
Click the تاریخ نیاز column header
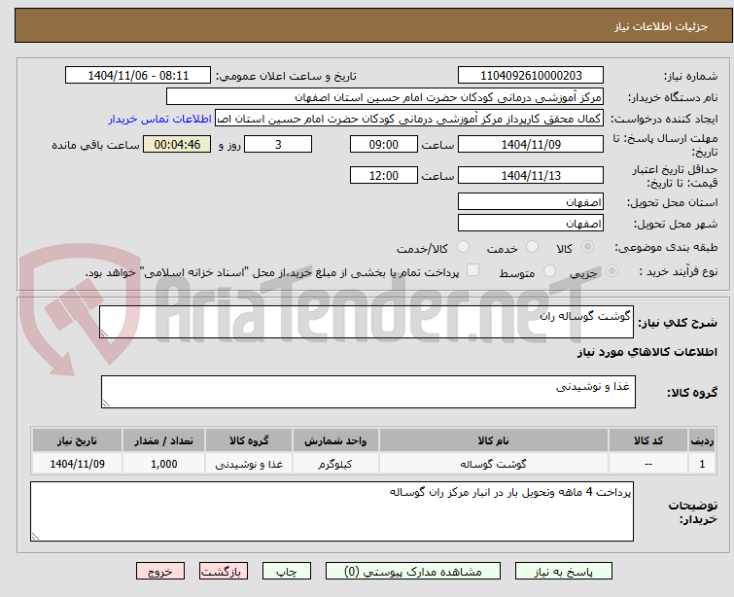point(77,440)
